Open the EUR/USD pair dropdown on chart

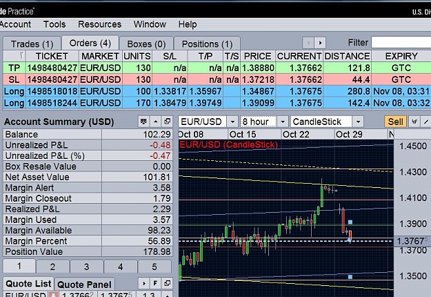coord(232,122)
